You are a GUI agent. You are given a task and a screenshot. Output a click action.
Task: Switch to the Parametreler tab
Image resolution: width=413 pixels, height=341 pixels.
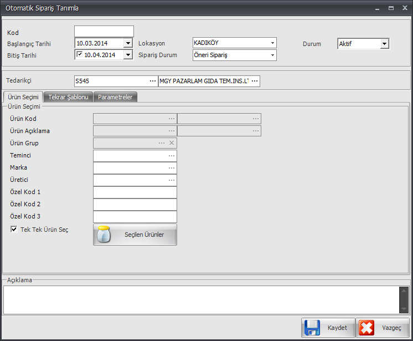pos(115,97)
